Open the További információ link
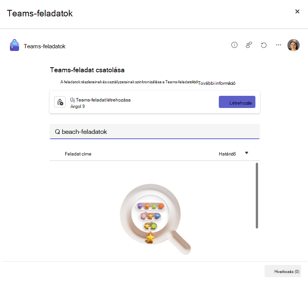The width and height of the screenshot is (308, 284). [x=217, y=83]
